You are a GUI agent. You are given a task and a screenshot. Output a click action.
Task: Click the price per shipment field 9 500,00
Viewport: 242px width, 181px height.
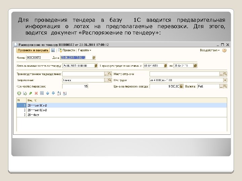[x=164, y=86]
